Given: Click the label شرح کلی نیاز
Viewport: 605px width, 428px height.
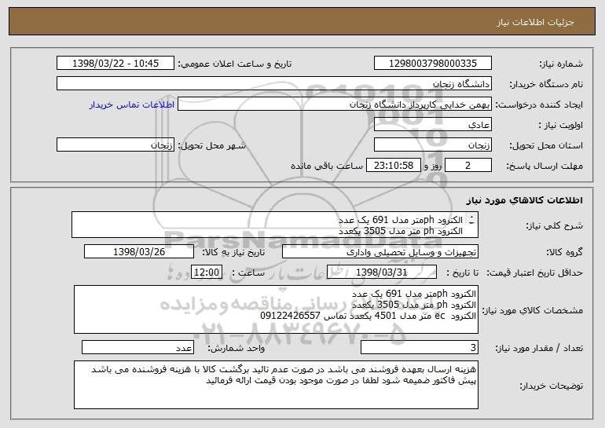Looking at the screenshot, I should pyautogui.click(x=555, y=225).
